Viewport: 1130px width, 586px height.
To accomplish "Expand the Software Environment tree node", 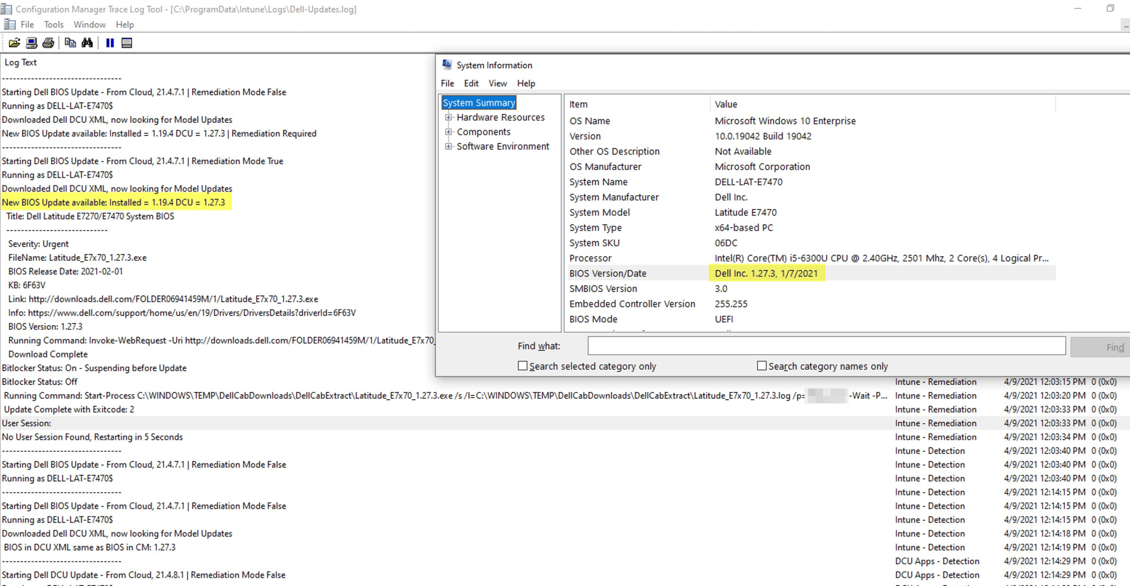I will (x=448, y=146).
